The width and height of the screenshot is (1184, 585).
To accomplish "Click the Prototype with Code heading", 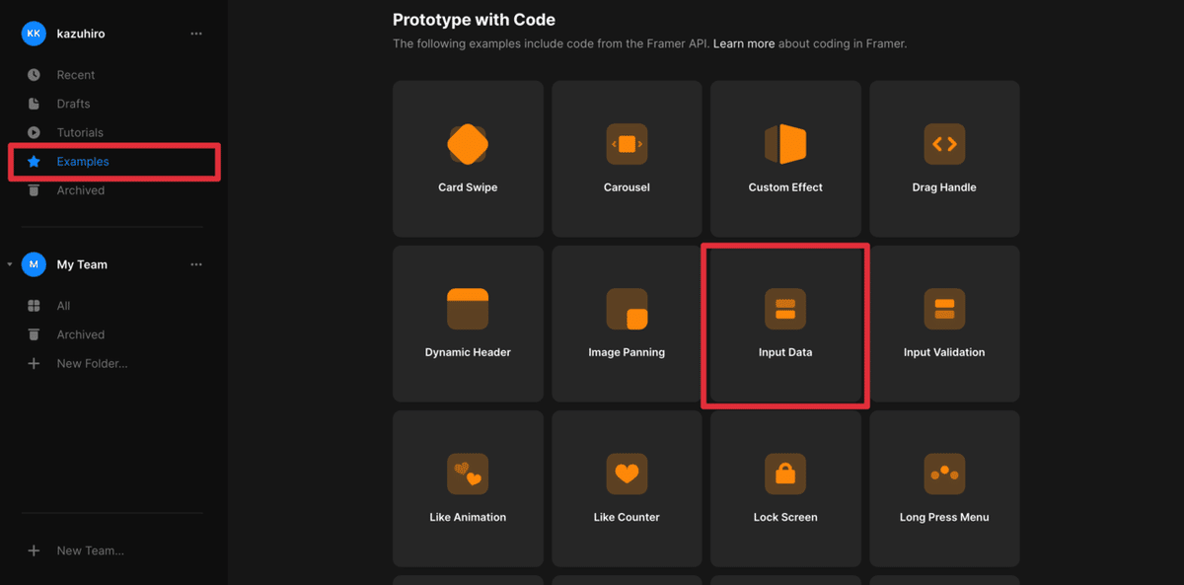I will 474,19.
